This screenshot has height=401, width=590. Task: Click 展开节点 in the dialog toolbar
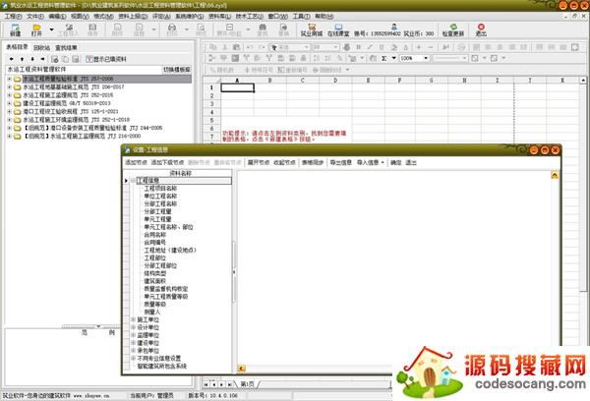259,162
